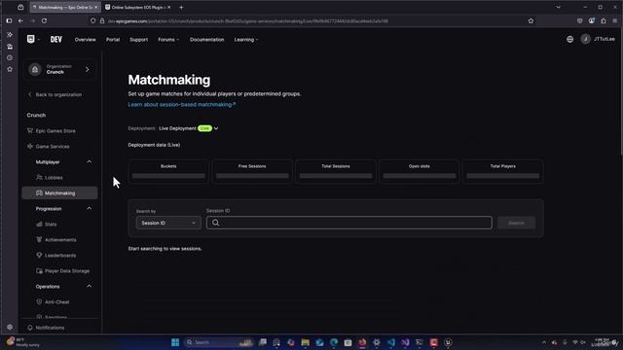Open a new browser tab with plus
Viewport: 623px width, 350px height.
pyautogui.click(x=181, y=7)
